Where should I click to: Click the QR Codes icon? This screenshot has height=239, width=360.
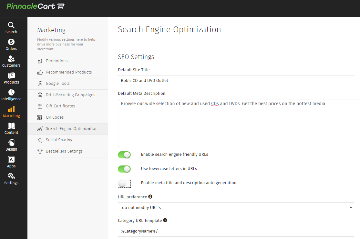(40, 117)
